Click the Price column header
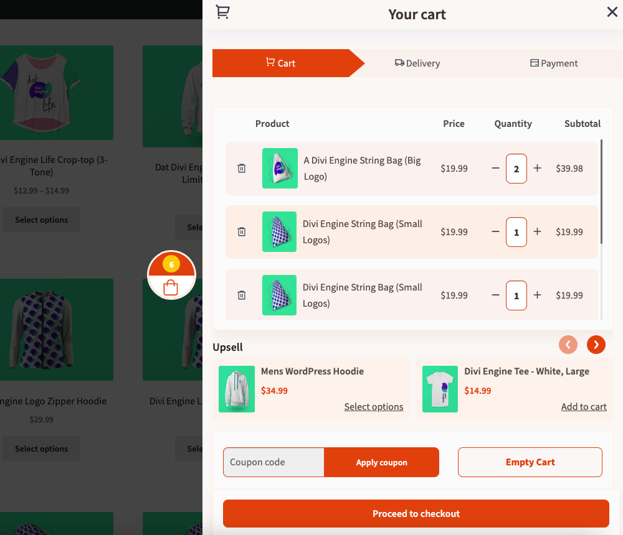This screenshot has height=535, width=623. 454,123
